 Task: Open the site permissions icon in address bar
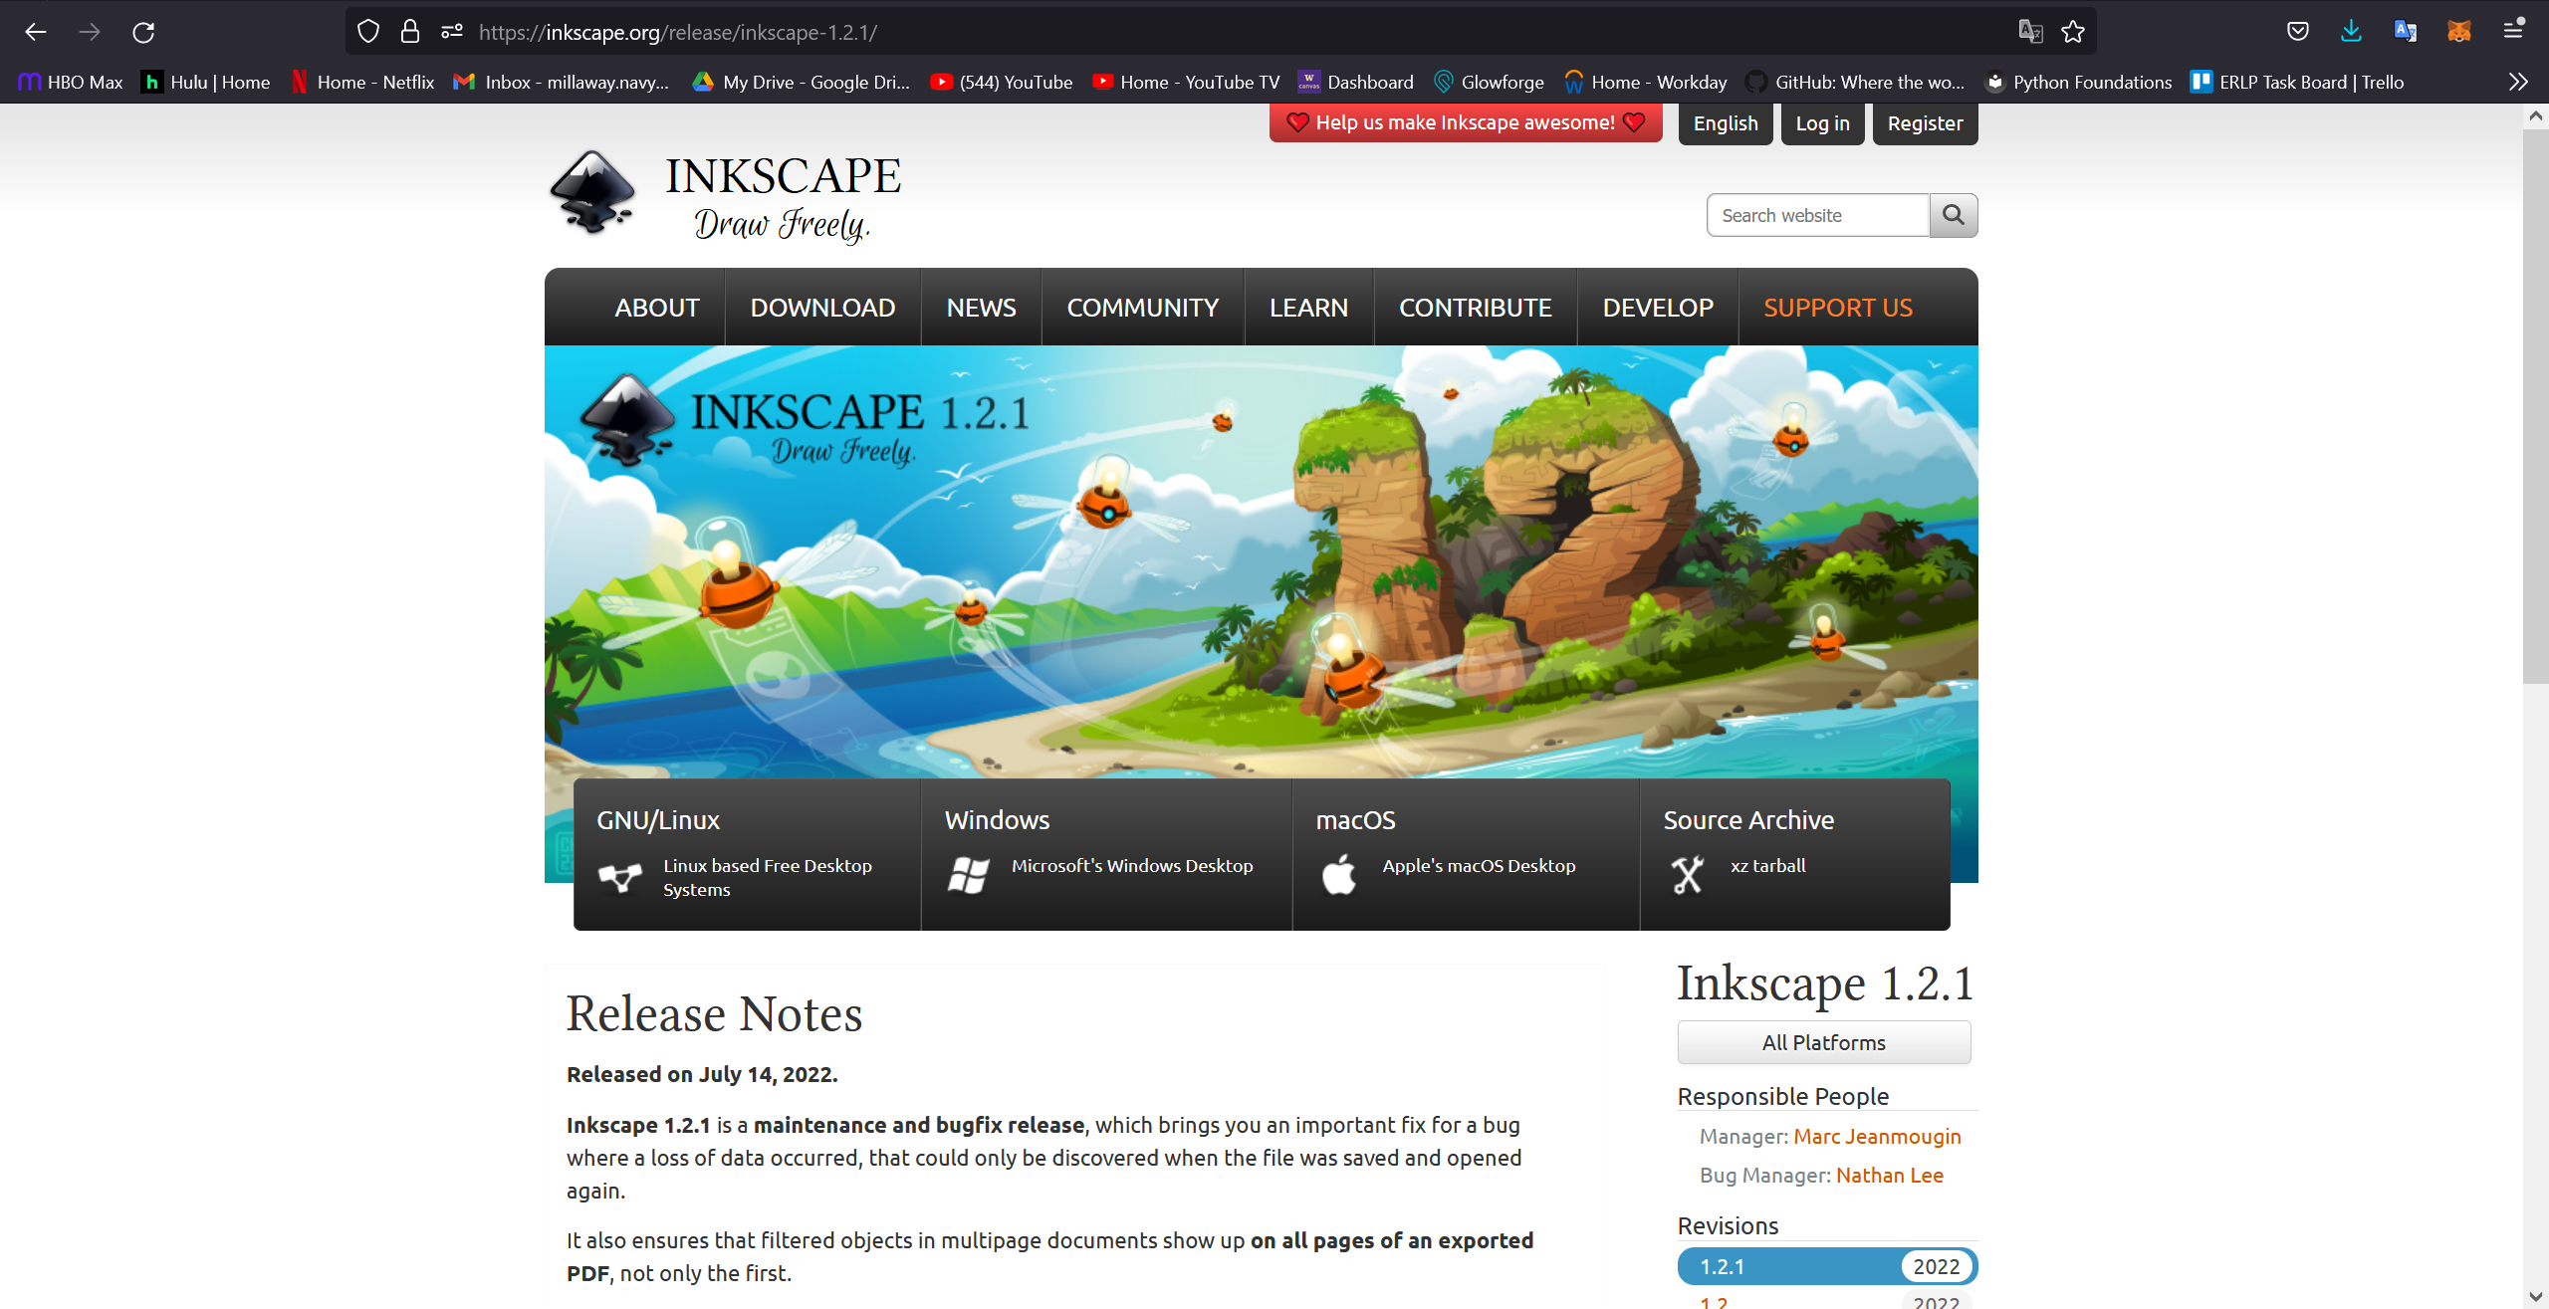452,32
